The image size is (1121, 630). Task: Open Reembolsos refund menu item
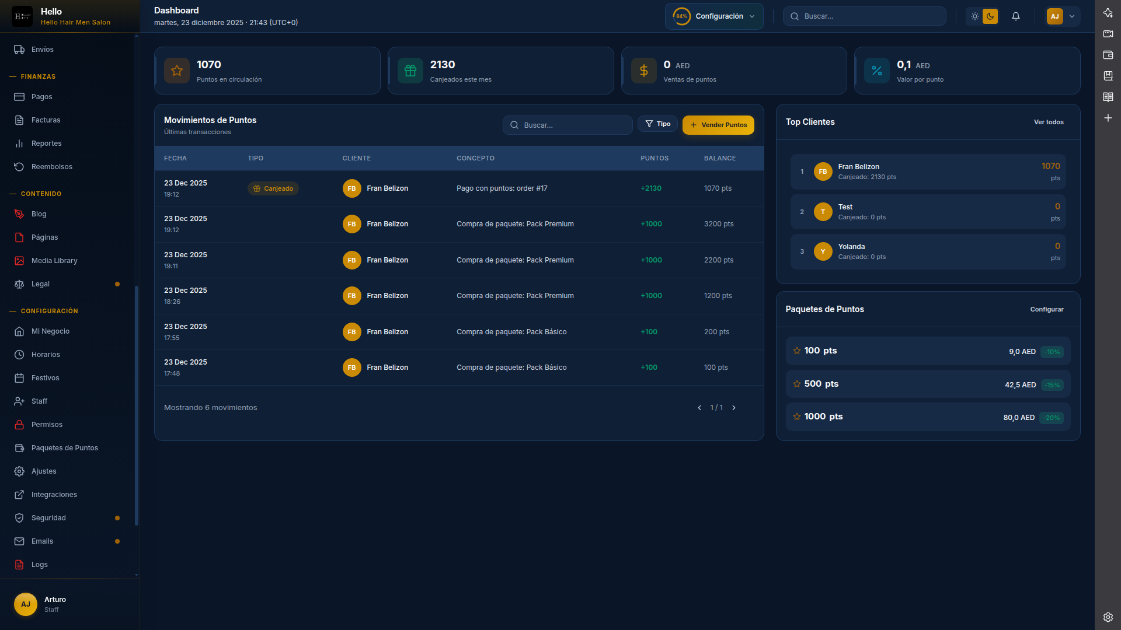(51, 167)
